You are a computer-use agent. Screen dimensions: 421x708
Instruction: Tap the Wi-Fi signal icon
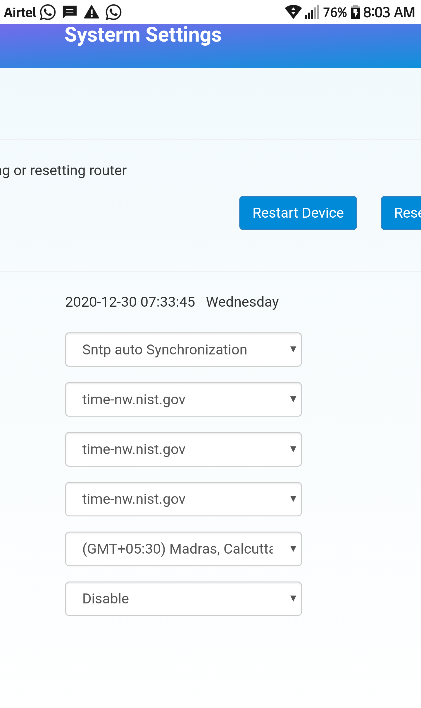pos(293,12)
